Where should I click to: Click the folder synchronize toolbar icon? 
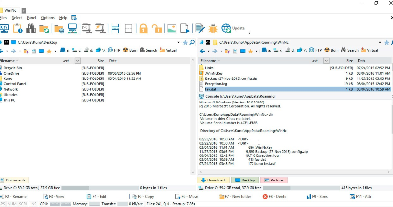(44, 28)
